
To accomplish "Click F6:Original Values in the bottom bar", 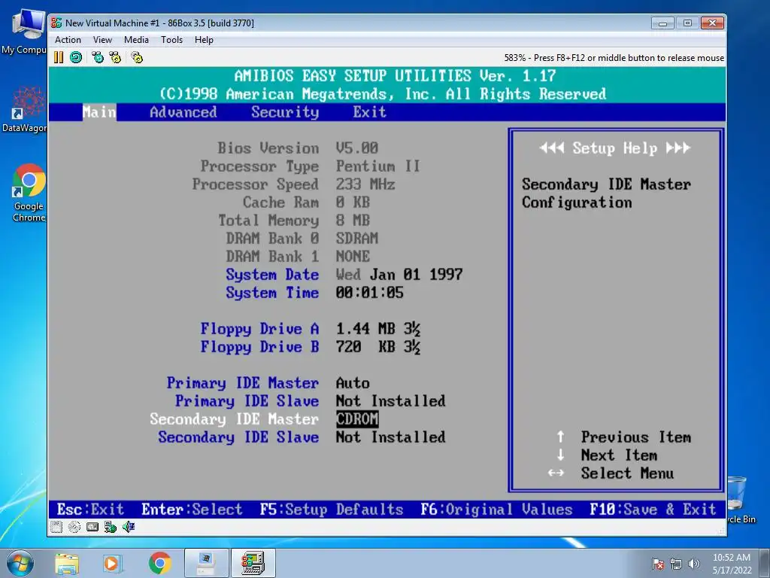I will tap(496, 510).
